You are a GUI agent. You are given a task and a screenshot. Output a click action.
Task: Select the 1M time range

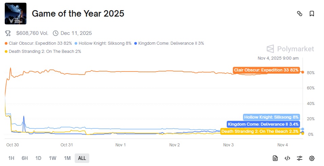click(67, 158)
